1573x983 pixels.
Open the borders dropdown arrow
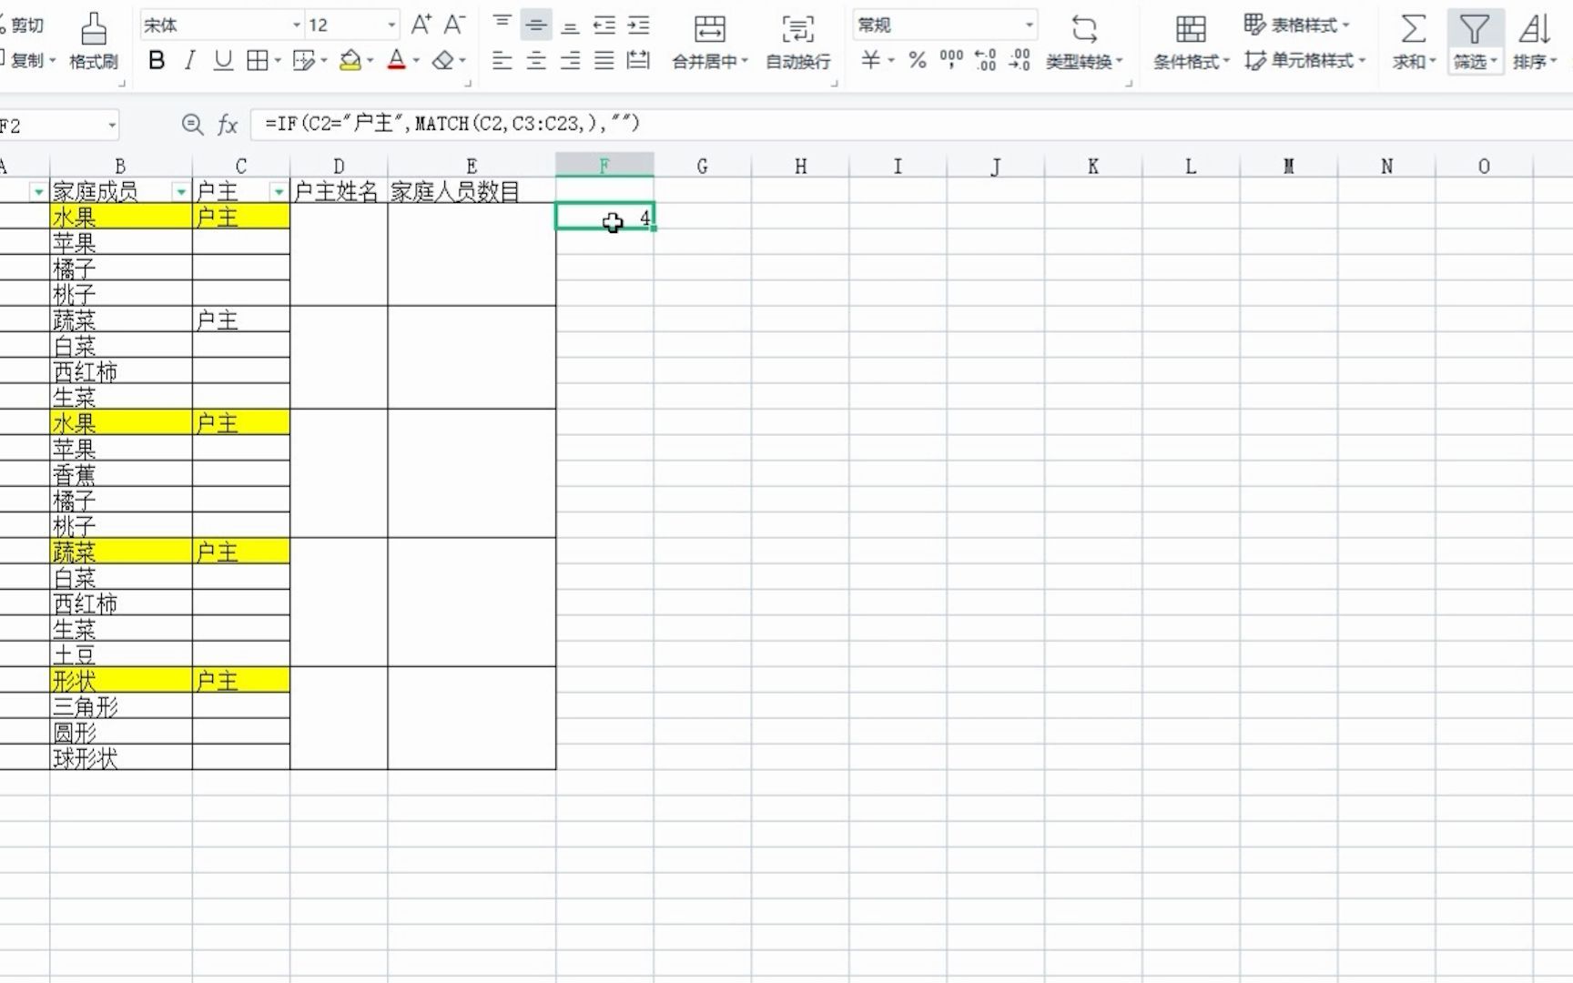coord(278,61)
